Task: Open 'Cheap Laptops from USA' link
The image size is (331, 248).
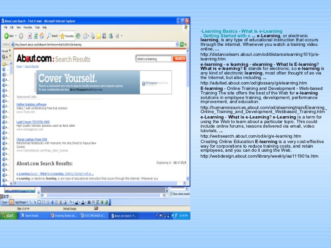Action: [32, 139]
